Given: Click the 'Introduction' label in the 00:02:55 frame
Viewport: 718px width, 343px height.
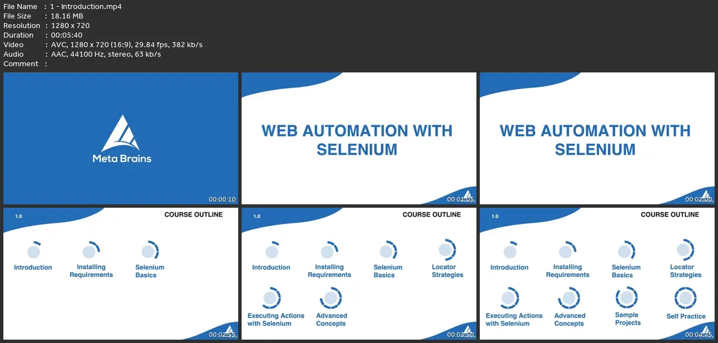Looking at the screenshot, I should point(33,268).
